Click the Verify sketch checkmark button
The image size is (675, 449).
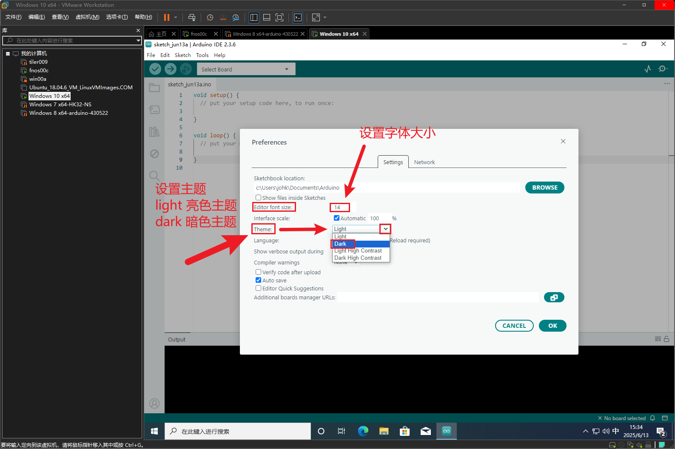[x=155, y=69]
